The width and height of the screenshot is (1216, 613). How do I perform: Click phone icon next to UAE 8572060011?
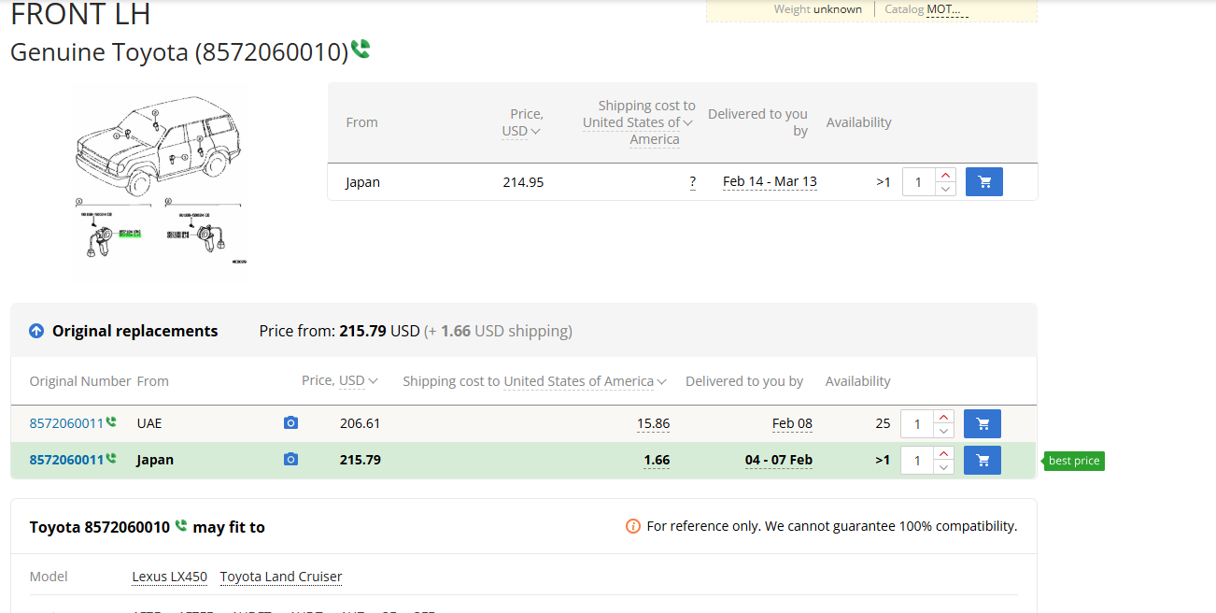(x=111, y=422)
